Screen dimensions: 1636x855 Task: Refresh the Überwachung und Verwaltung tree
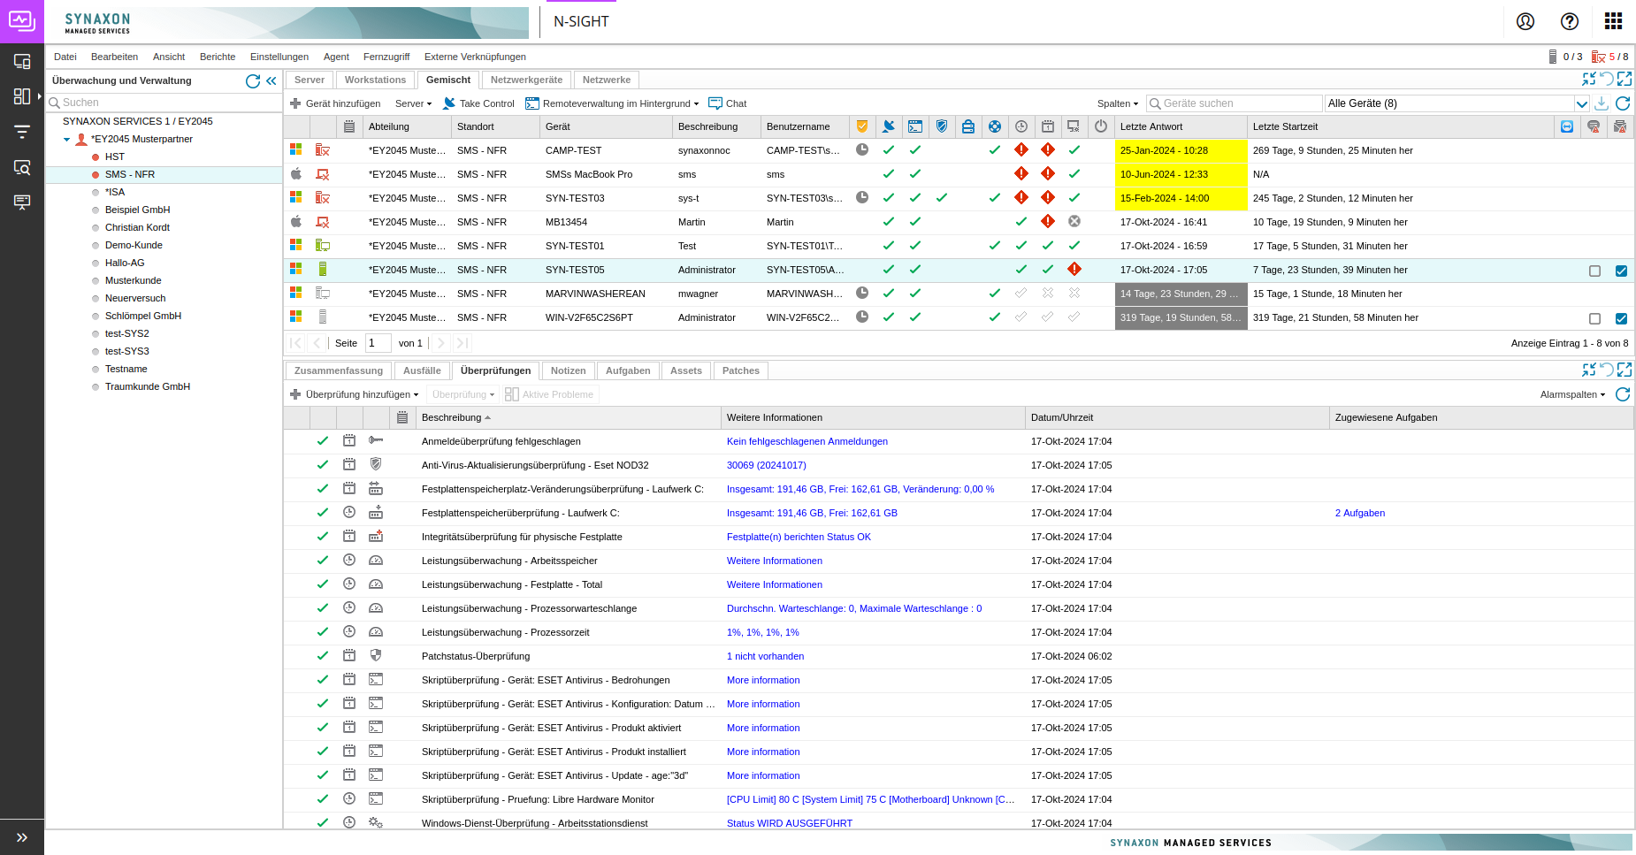click(253, 80)
